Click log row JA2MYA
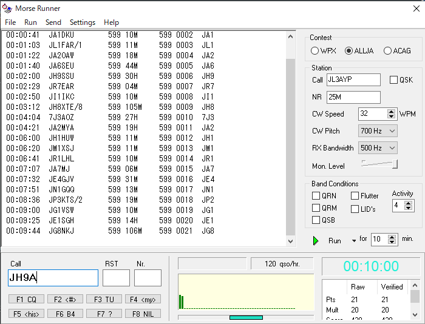The width and height of the screenshot is (425, 324). tap(144, 127)
